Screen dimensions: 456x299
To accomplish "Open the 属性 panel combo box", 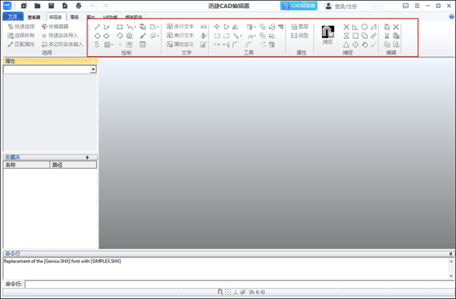I will point(50,69).
